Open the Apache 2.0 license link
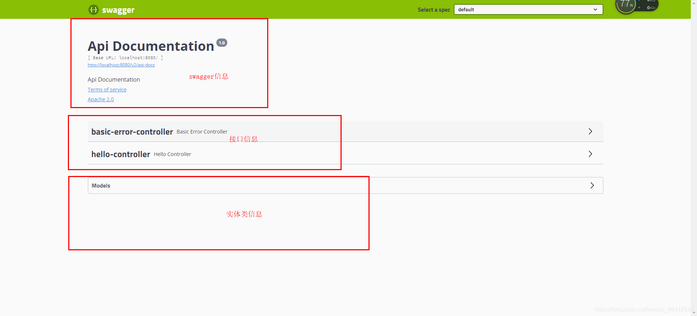Image resolution: width=697 pixels, height=316 pixels. pyautogui.click(x=101, y=99)
